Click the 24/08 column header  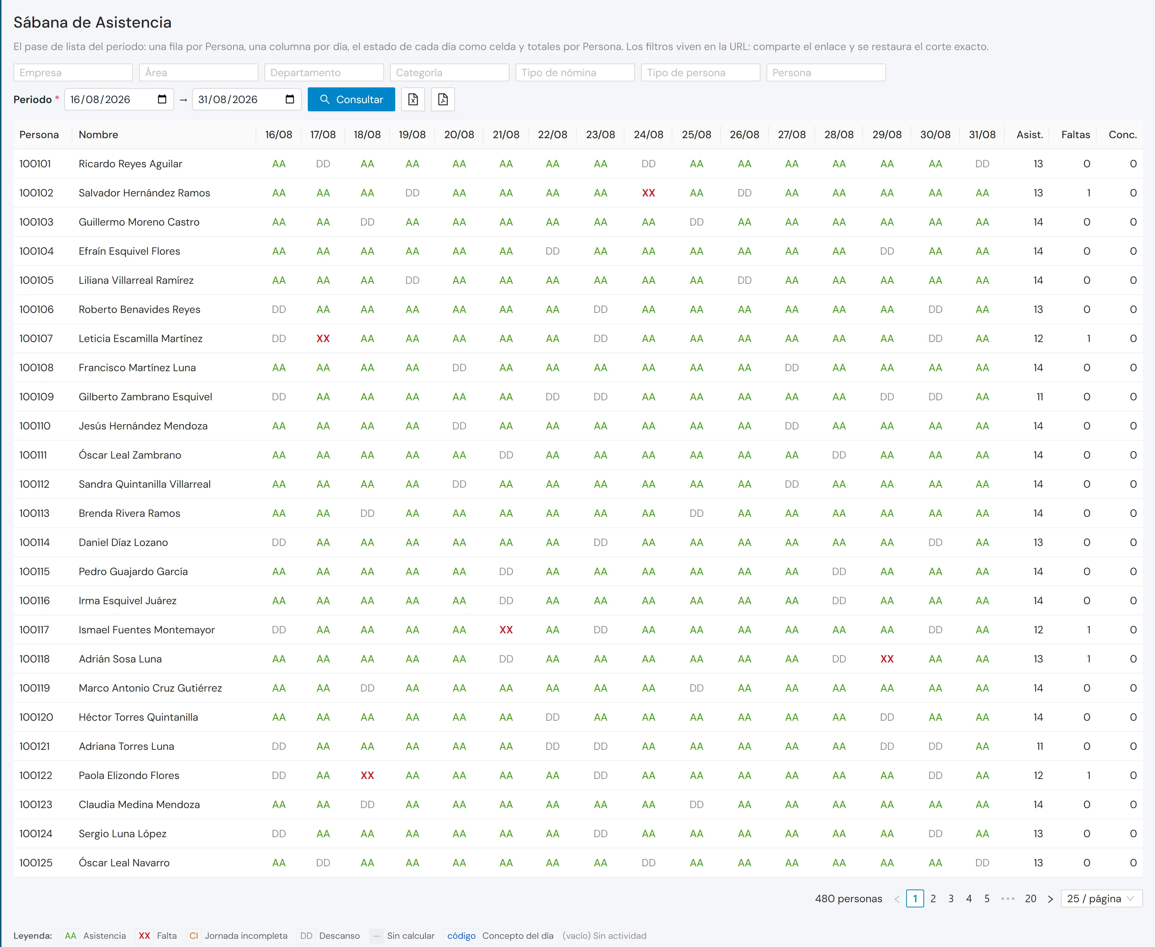click(x=648, y=135)
